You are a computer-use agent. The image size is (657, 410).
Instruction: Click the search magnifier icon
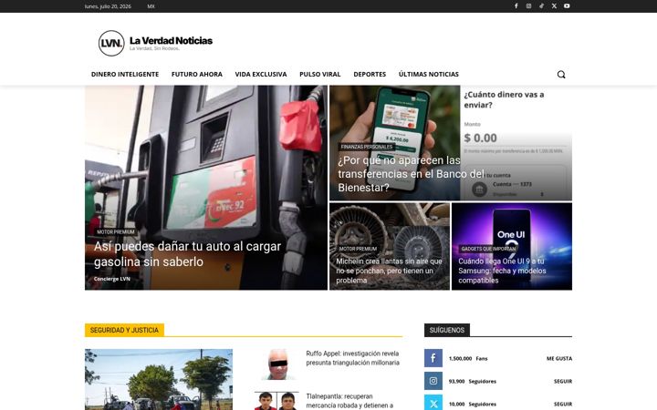(x=561, y=74)
